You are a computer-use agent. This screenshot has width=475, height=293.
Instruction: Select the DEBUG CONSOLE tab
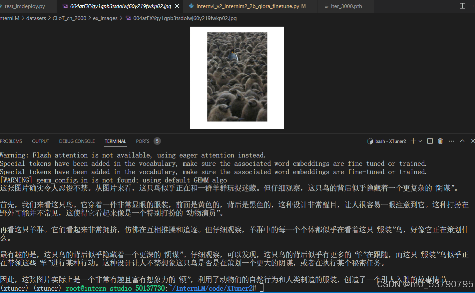pyautogui.click(x=77, y=141)
